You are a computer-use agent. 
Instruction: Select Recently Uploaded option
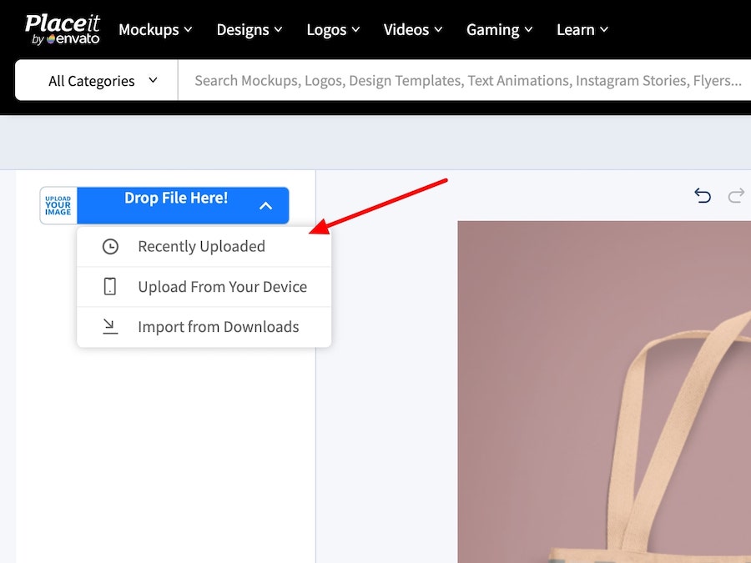coord(201,247)
